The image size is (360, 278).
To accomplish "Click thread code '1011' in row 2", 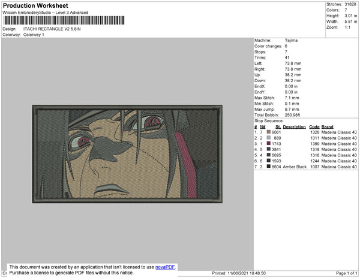I will pyautogui.click(x=315, y=138).
